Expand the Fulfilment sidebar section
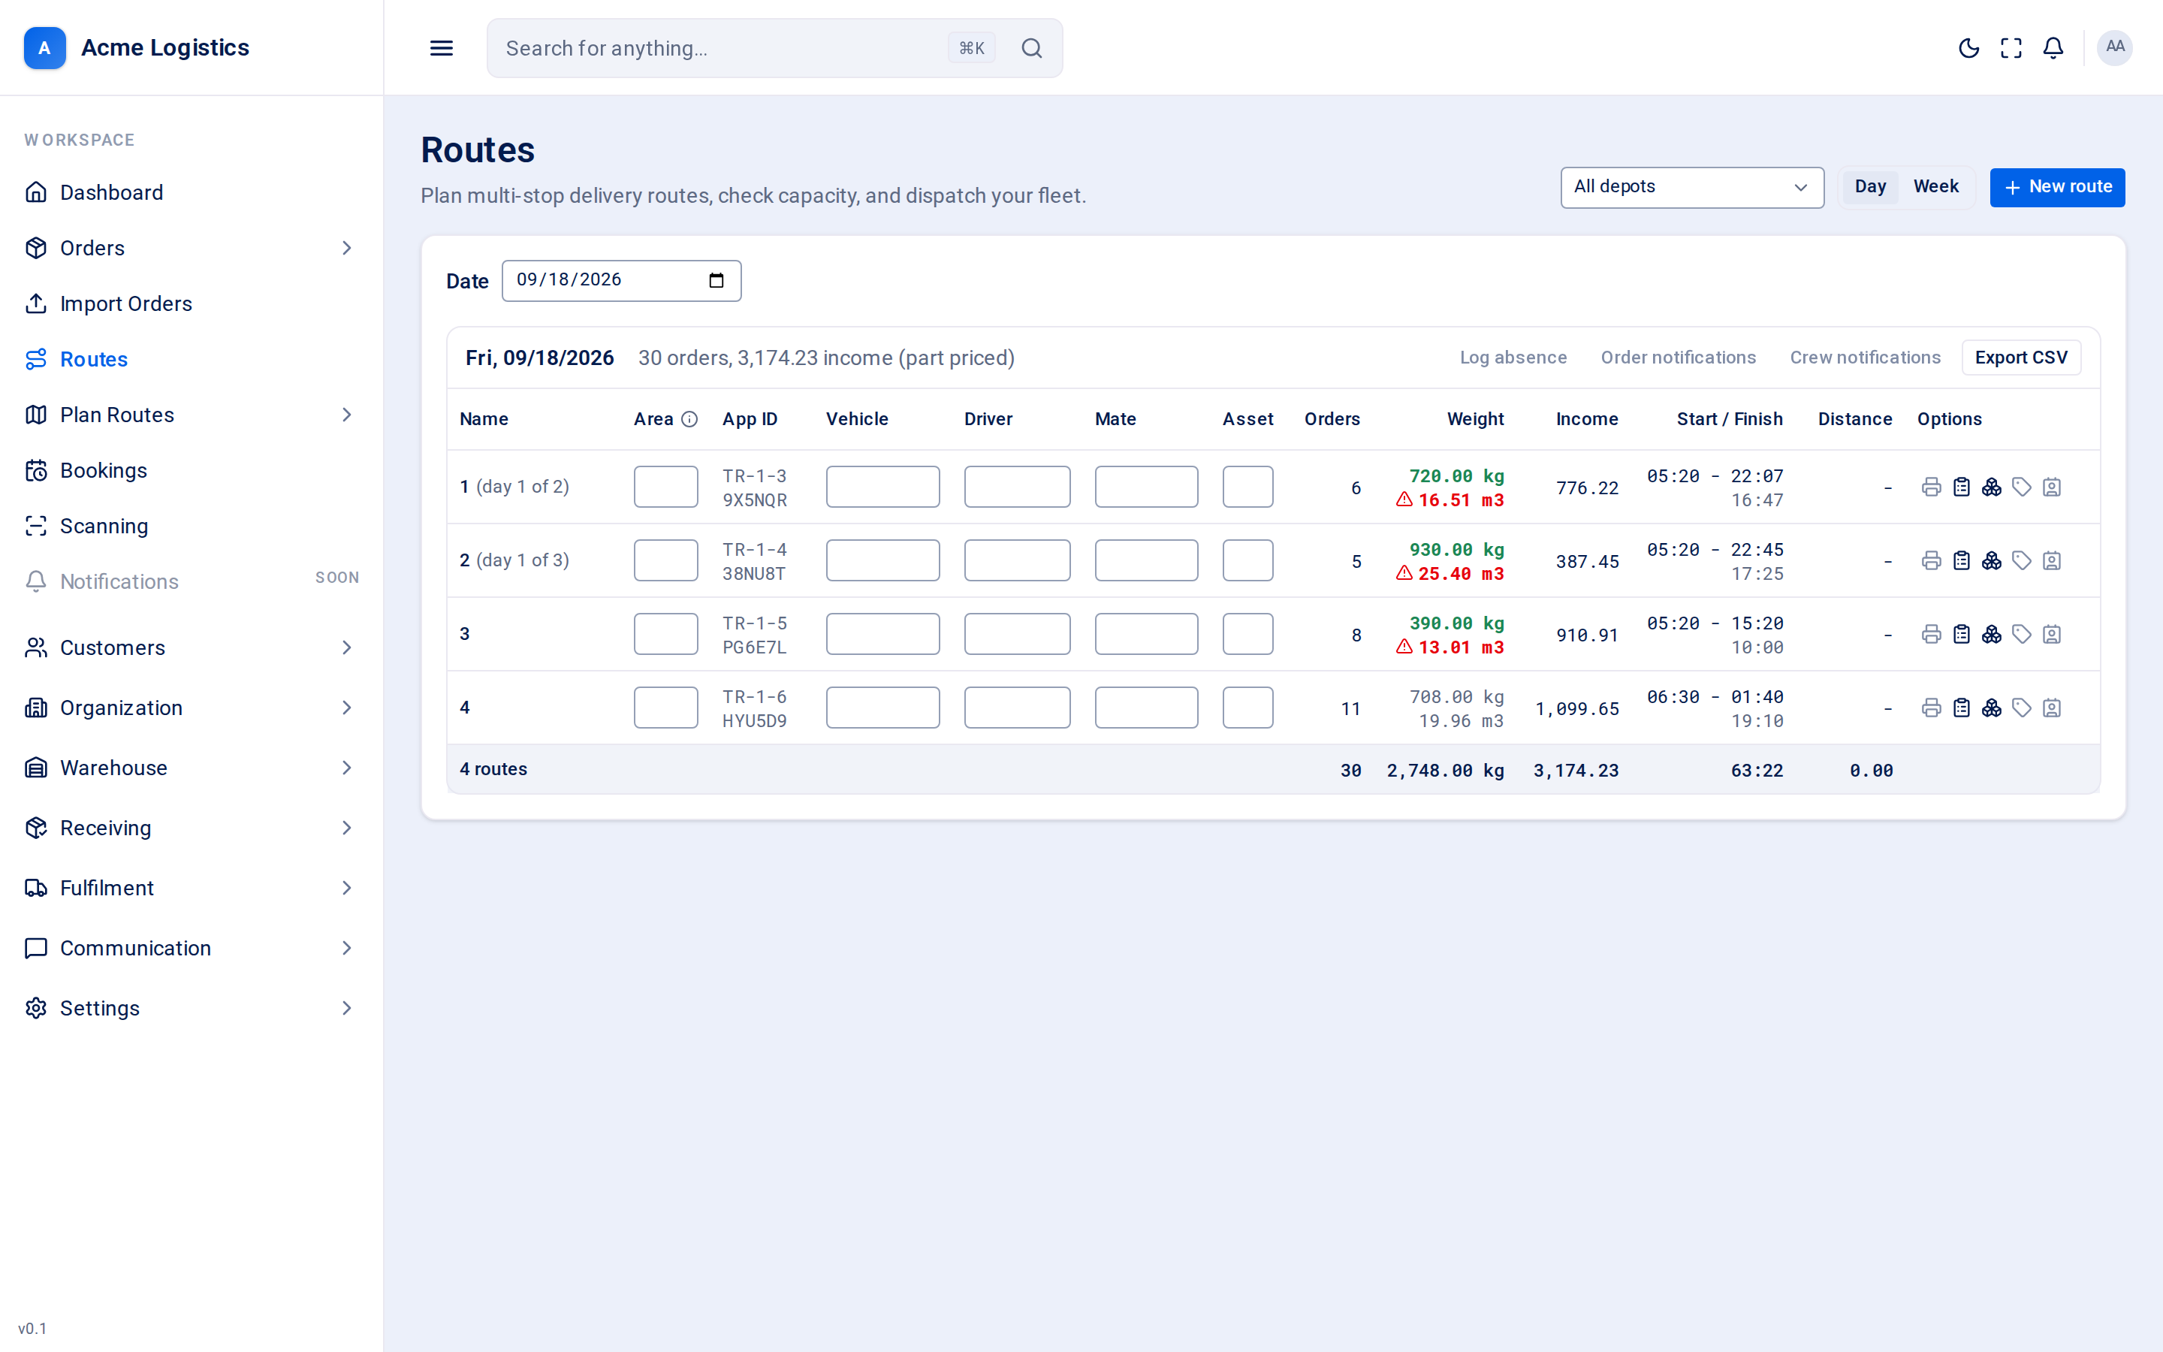The image size is (2163, 1352). tap(192, 888)
